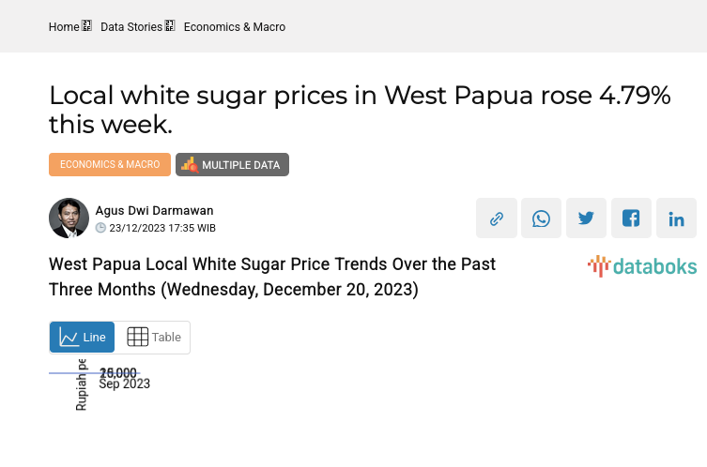
Task: Go to Home breadcrumb
Action: click(64, 27)
